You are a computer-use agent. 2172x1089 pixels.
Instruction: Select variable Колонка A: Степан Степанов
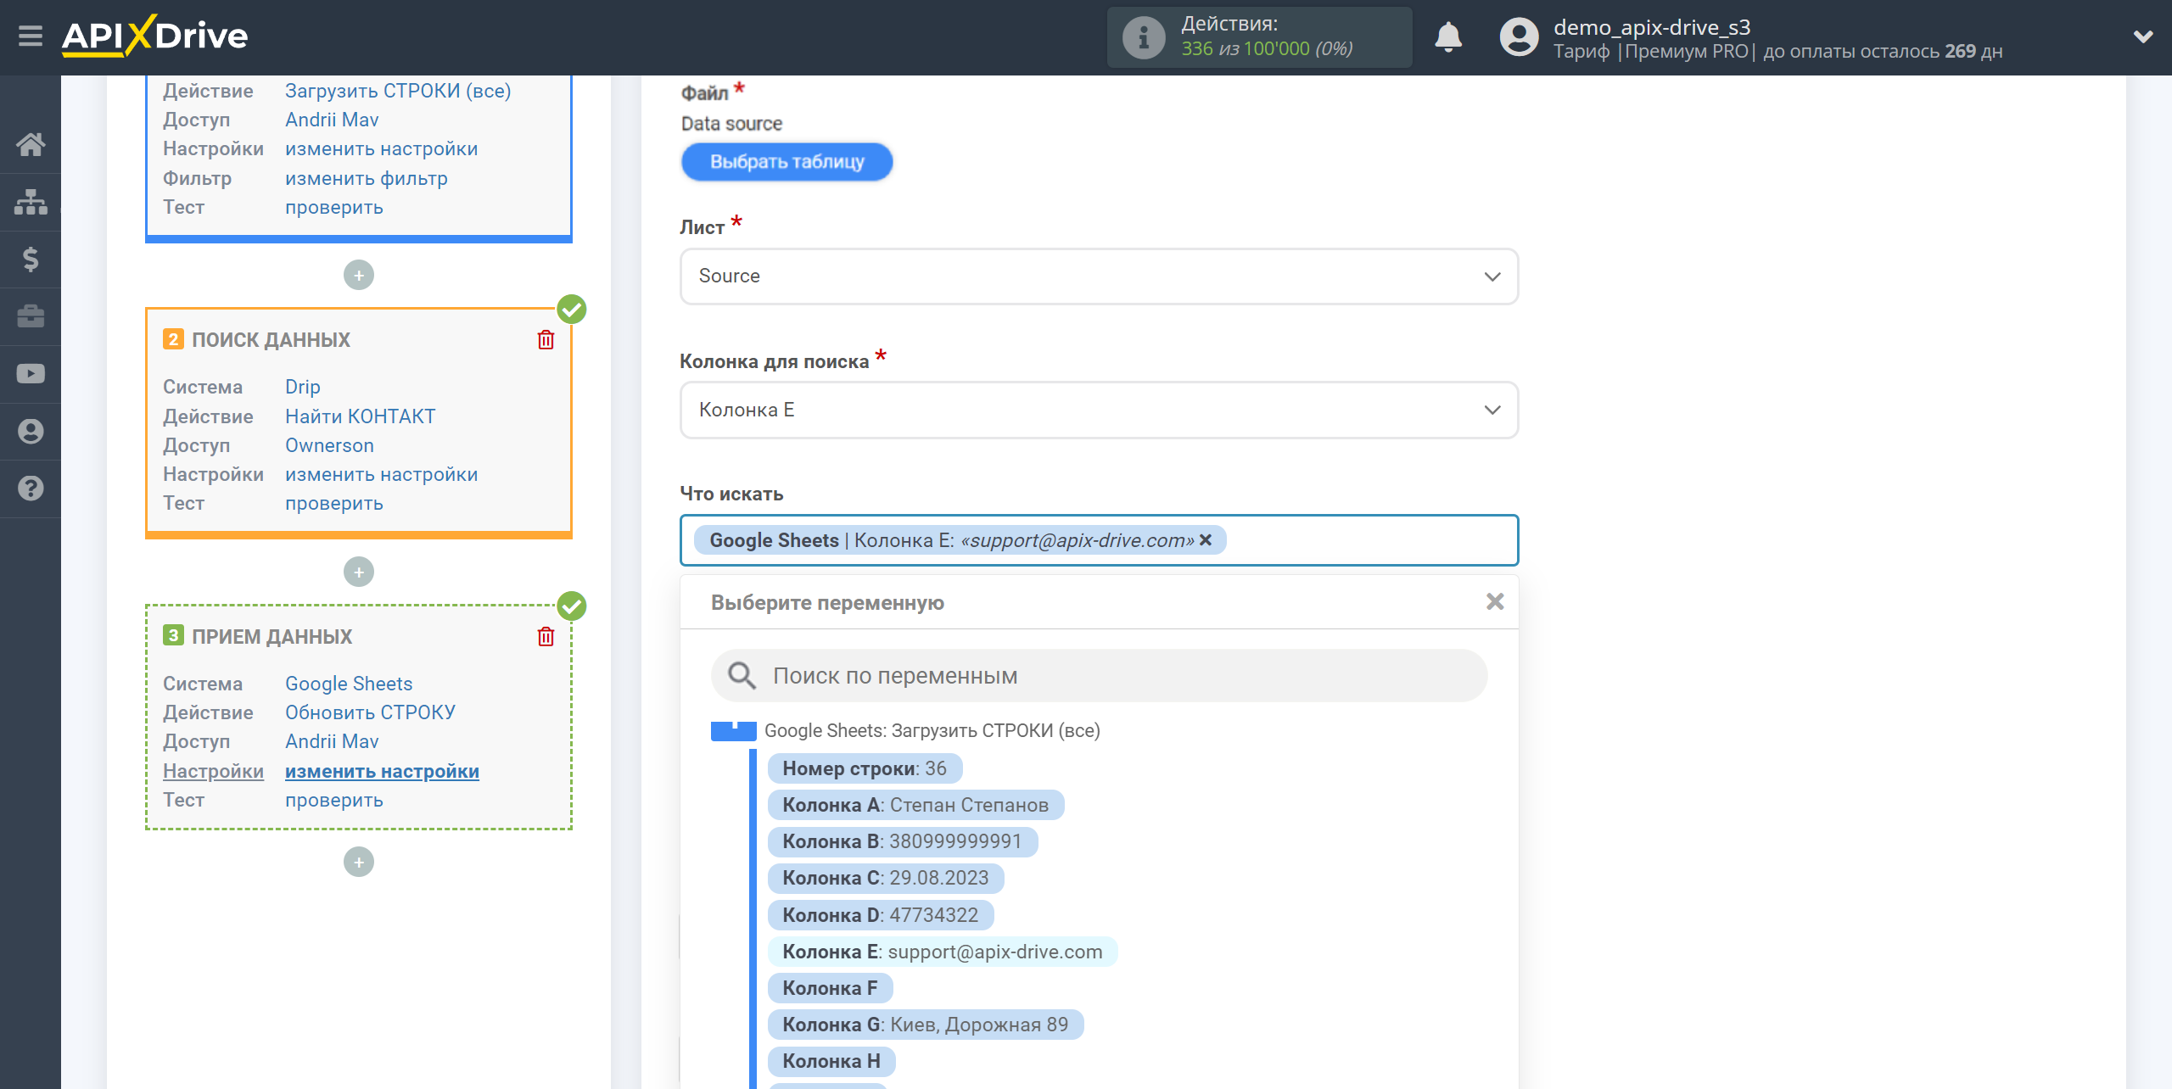[915, 805]
